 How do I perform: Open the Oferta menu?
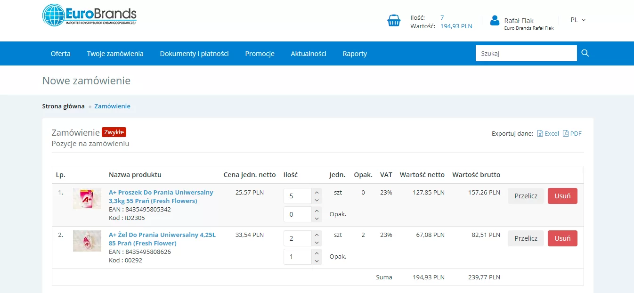[61, 54]
